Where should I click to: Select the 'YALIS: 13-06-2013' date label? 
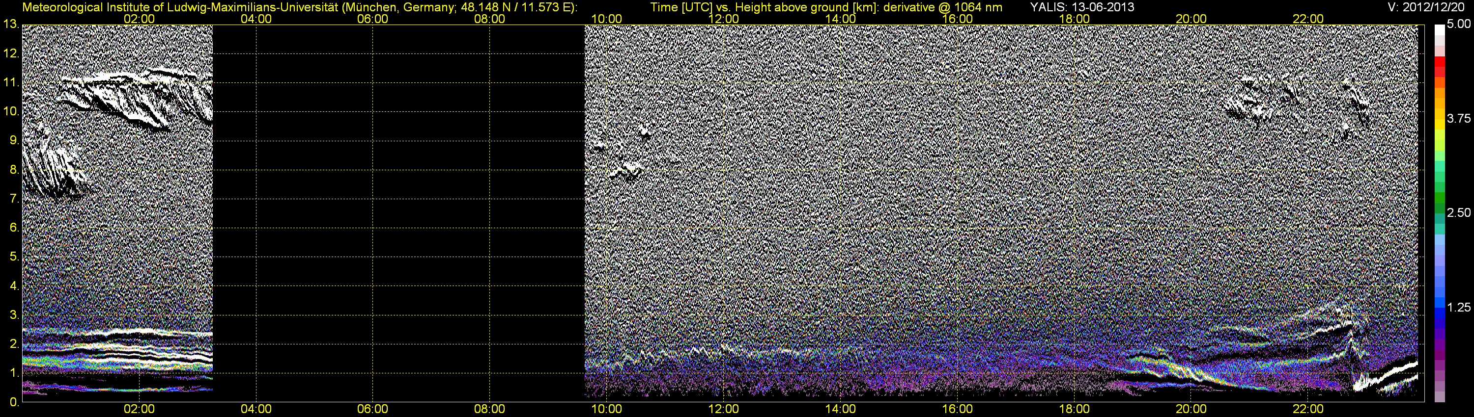[x=1082, y=7]
